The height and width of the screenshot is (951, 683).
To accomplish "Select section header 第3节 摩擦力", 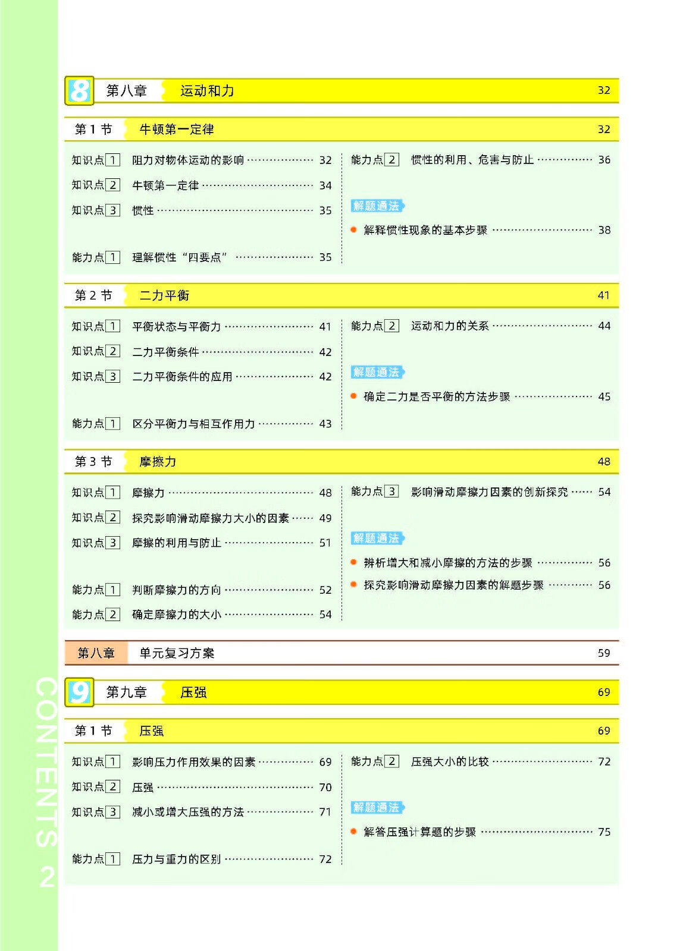I will pos(341,462).
